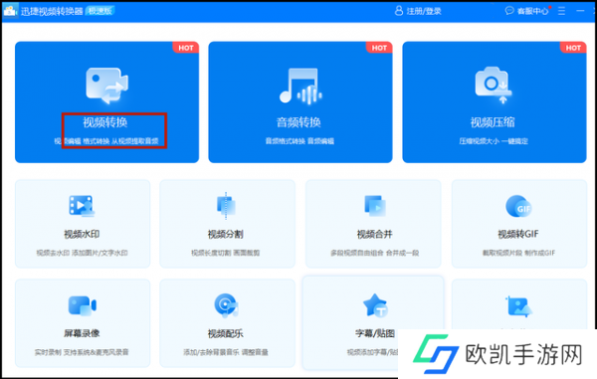Open the 视频压缩 camera compress icon
597x379 pixels.
(494, 85)
